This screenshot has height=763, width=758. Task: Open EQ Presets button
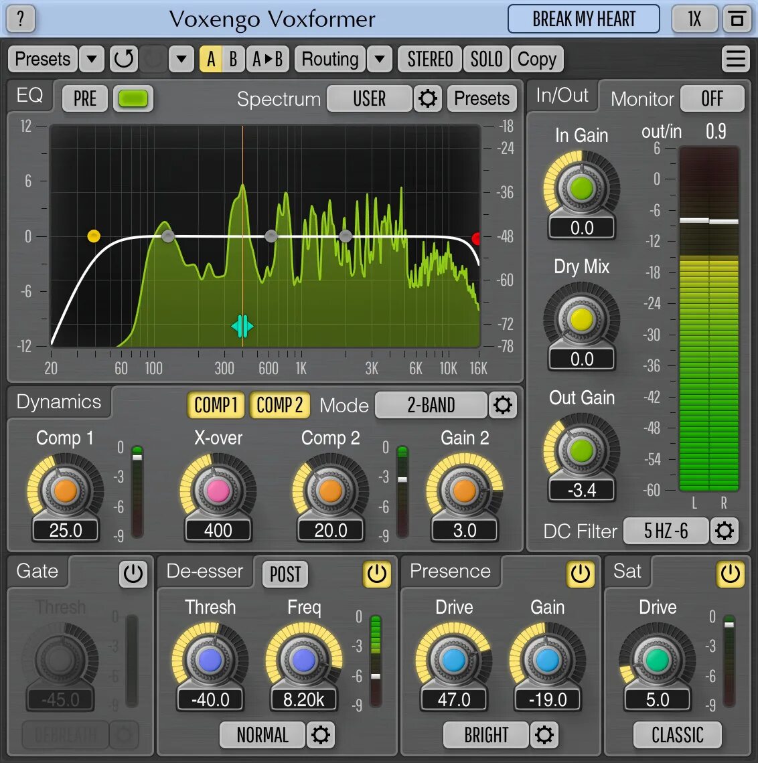coord(481,99)
